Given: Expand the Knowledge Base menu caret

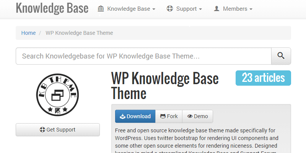Looking at the screenshot, I should (154, 9).
